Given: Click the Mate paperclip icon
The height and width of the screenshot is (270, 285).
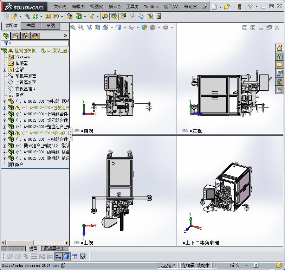Looking at the screenshot, I should pos(27,17).
